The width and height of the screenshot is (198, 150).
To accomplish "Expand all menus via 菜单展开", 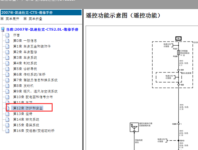I will click(x=12, y=19).
